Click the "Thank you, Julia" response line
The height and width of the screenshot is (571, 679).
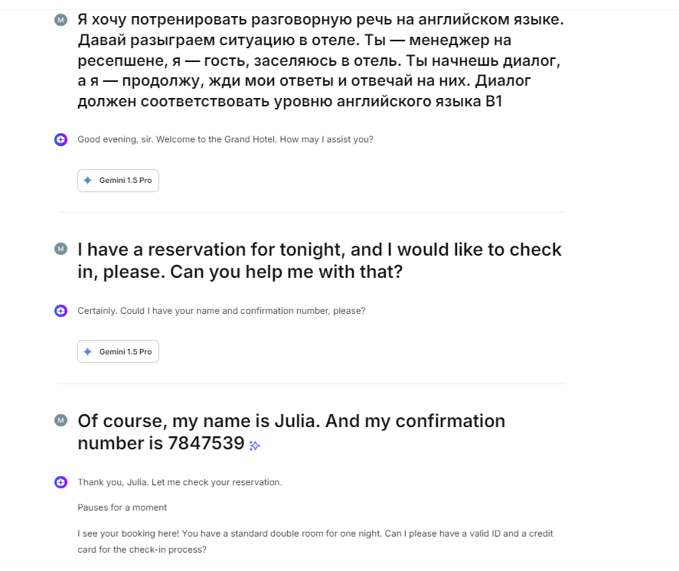point(180,483)
